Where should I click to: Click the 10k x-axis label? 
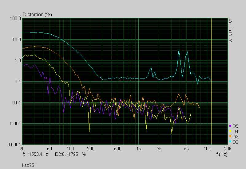[x=207, y=149]
